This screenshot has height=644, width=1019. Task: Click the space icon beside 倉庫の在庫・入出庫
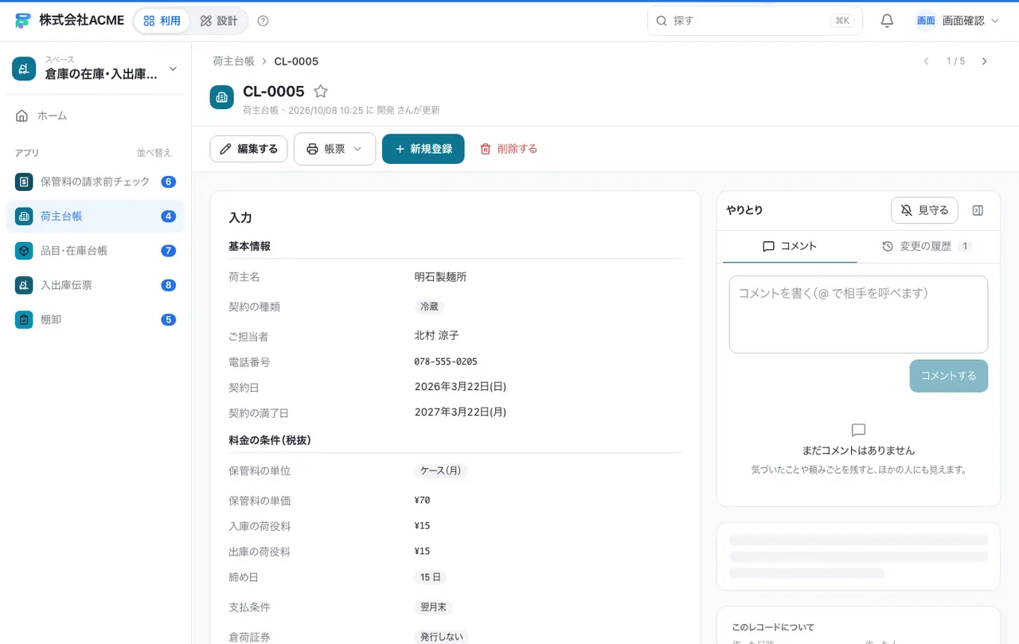(x=24, y=68)
